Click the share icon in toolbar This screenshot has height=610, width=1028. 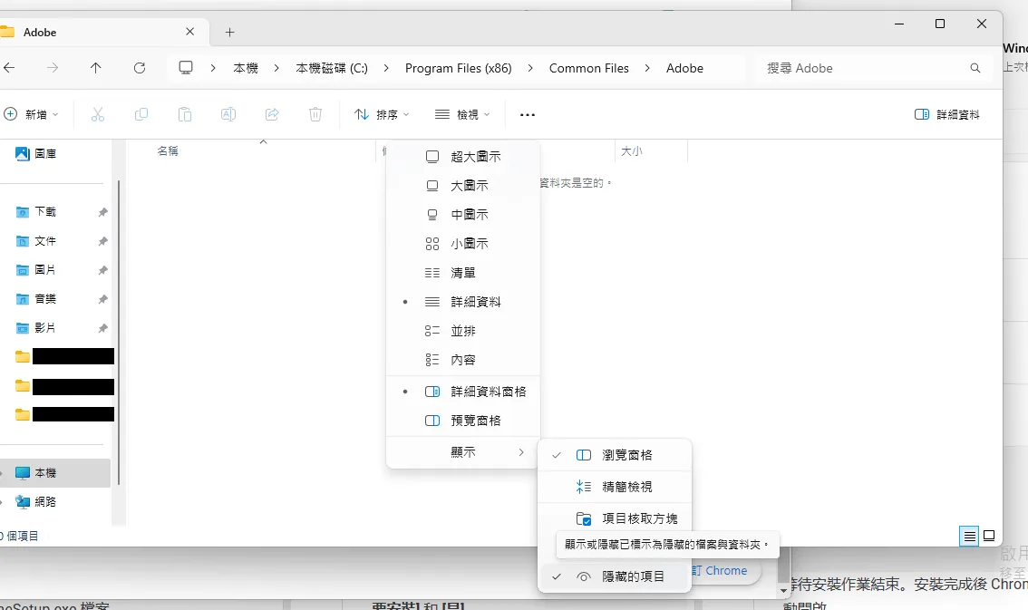tap(272, 115)
